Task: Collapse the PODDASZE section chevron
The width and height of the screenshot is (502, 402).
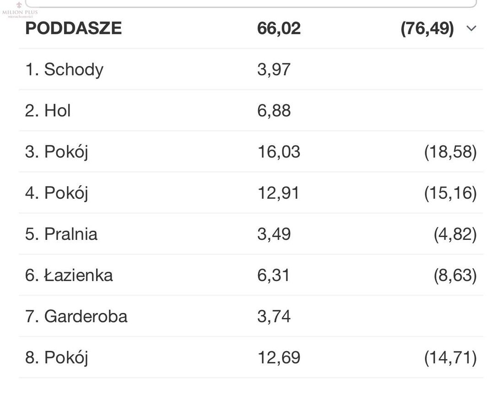Action: (471, 28)
